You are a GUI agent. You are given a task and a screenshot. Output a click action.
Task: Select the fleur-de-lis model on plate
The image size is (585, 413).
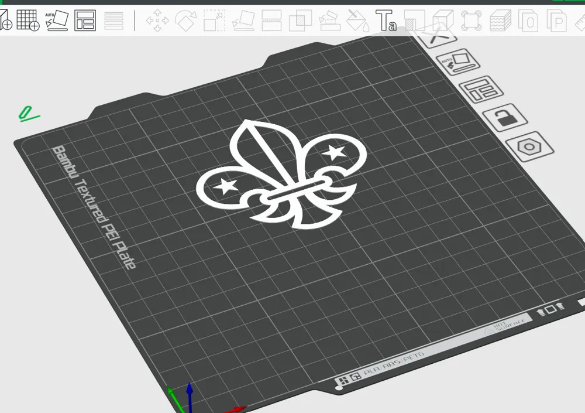coord(283,175)
